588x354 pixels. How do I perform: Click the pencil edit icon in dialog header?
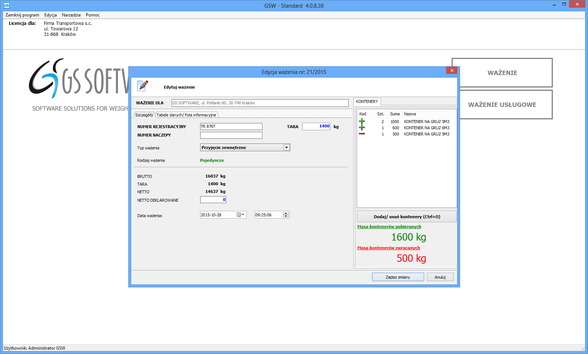(x=142, y=86)
